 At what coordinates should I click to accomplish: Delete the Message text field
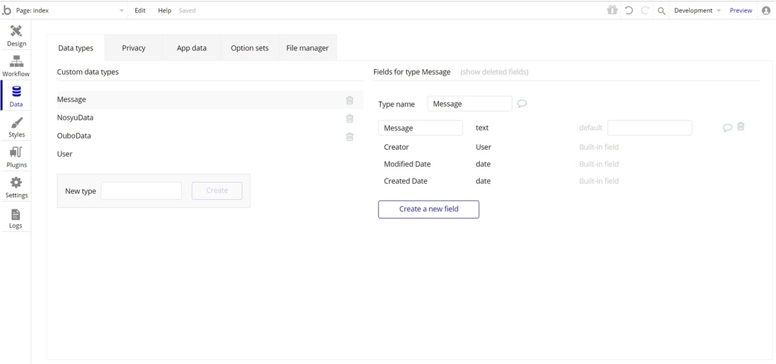click(741, 127)
